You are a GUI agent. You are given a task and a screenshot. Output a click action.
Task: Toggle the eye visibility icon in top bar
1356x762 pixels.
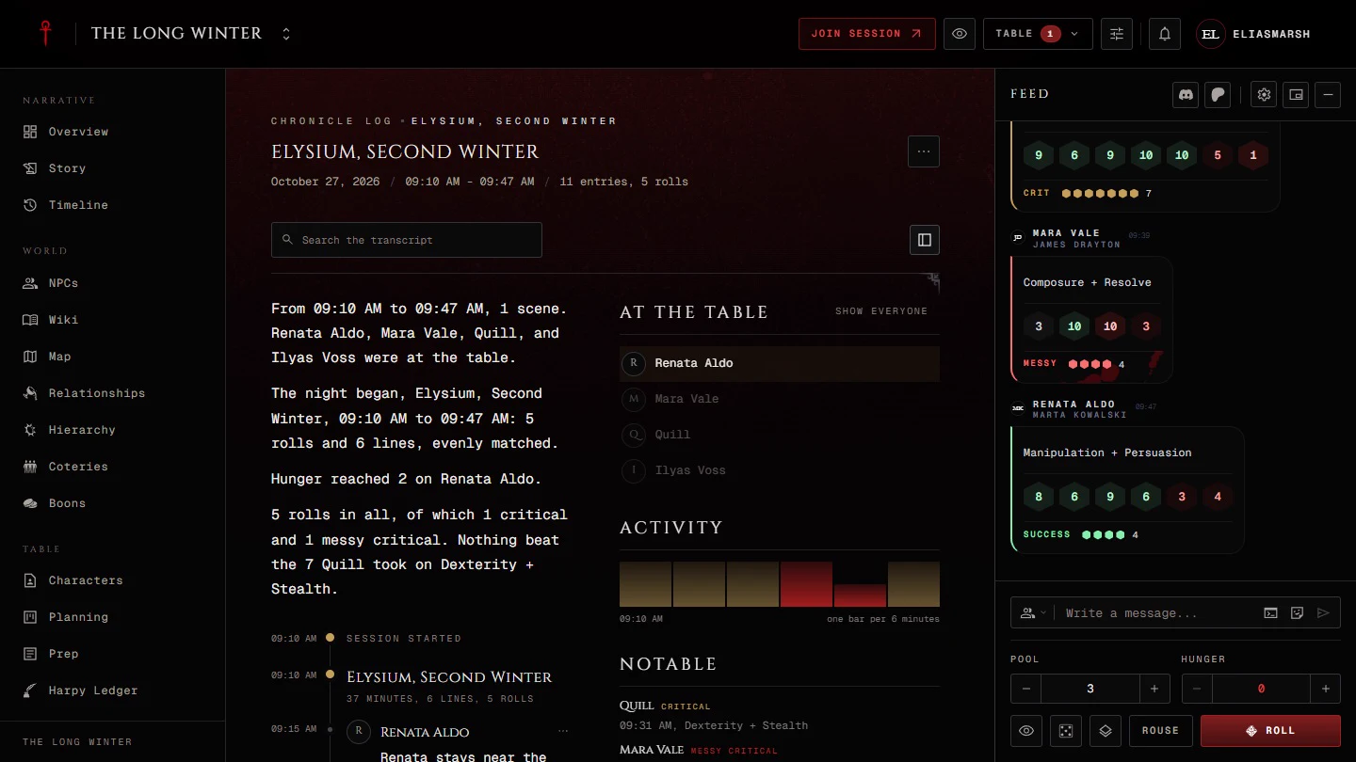point(960,34)
